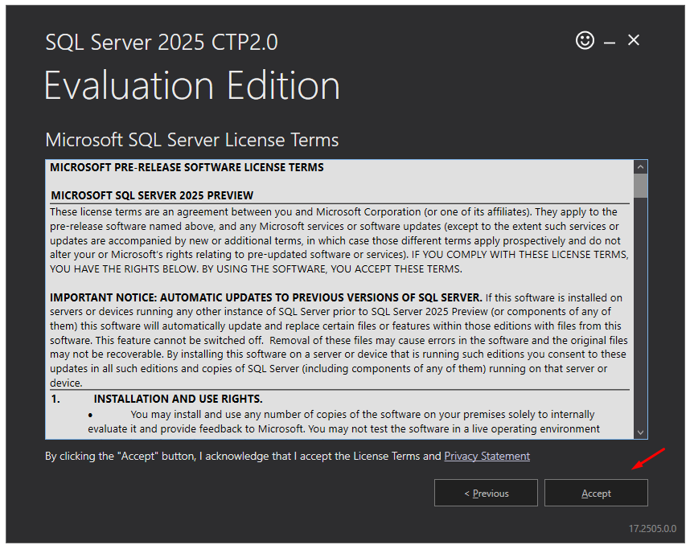Go back with the Previous button
690x549 pixels.
[x=486, y=493]
